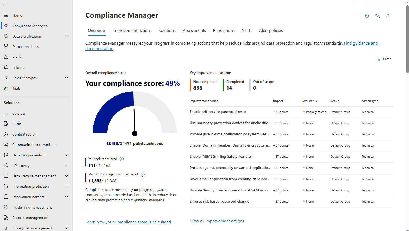Expand the Information barriers section
Image resolution: width=409 pixels, height=231 pixels.
[x=66, y=197]
